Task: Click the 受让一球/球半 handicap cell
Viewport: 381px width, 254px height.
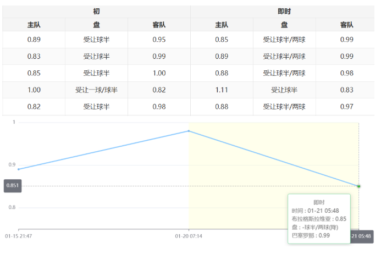Action: (x=96, y=90)
